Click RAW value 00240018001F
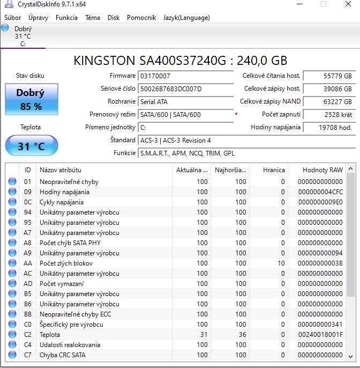 320,335
